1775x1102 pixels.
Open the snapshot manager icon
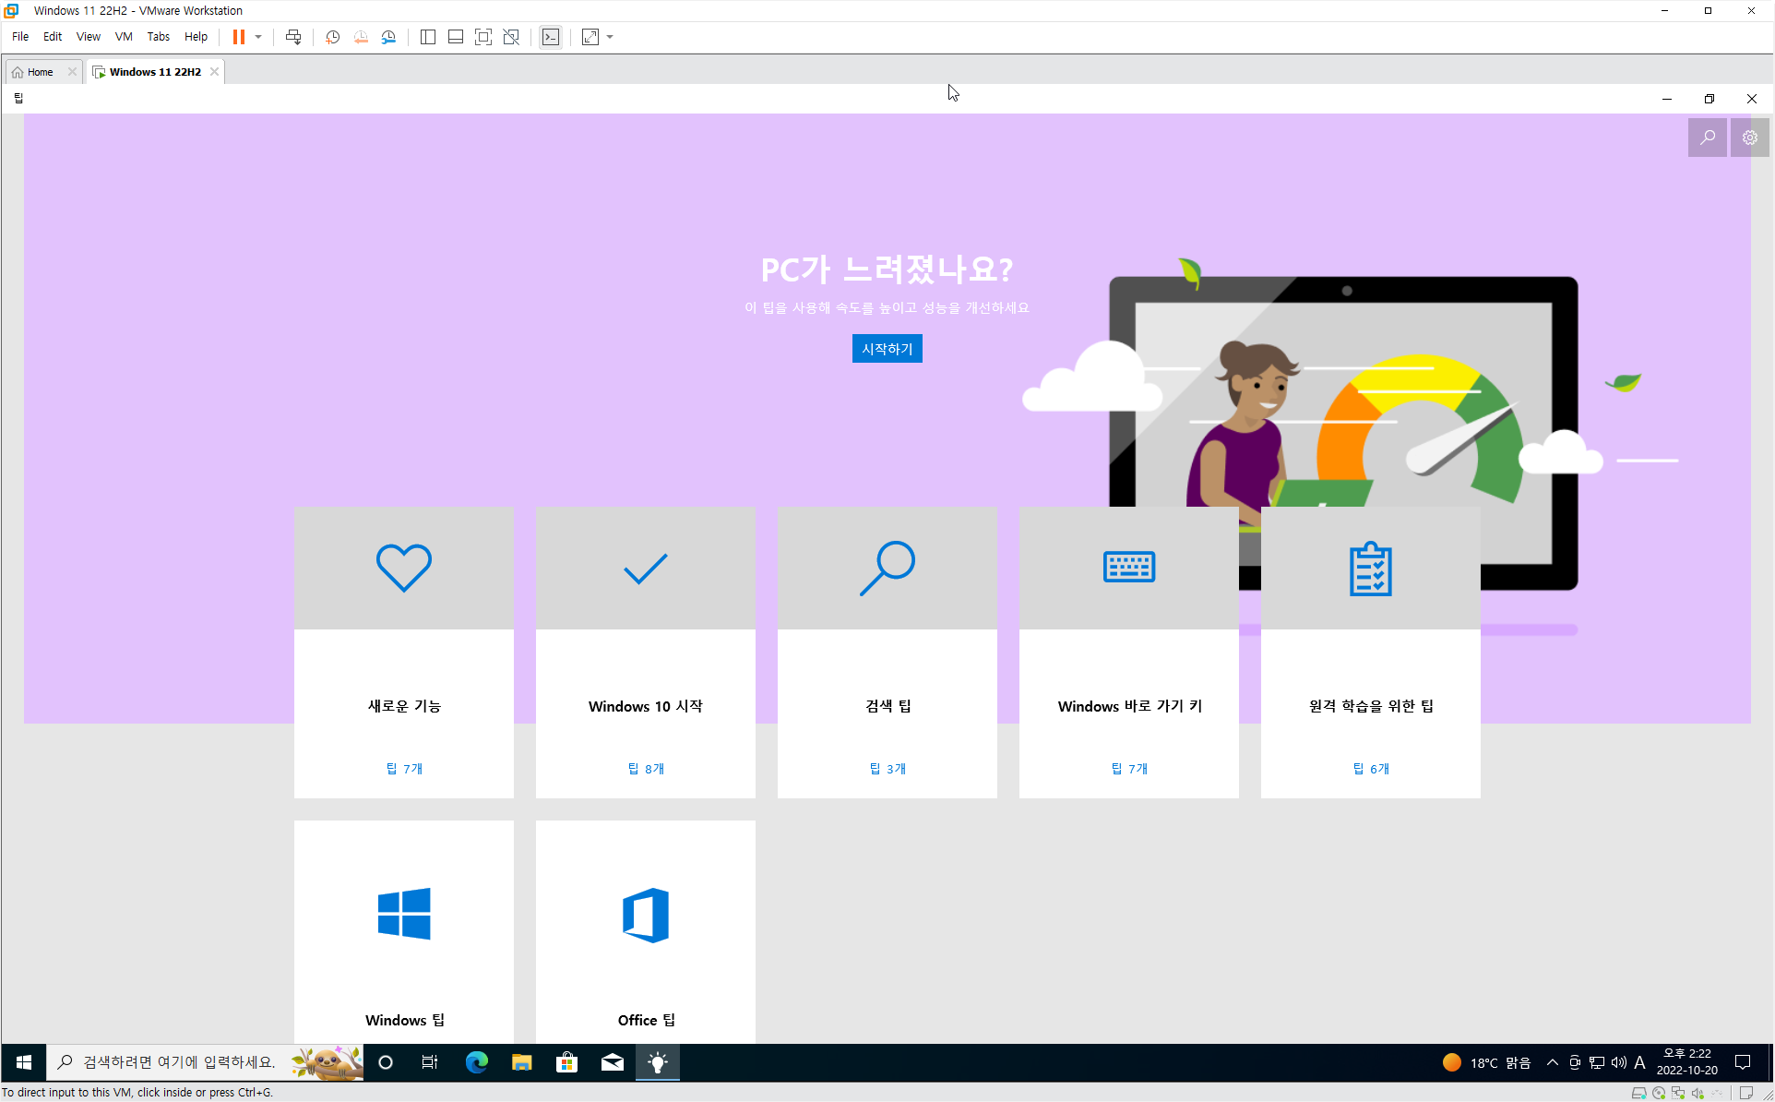pyautogui.click(x=388, y=37)
